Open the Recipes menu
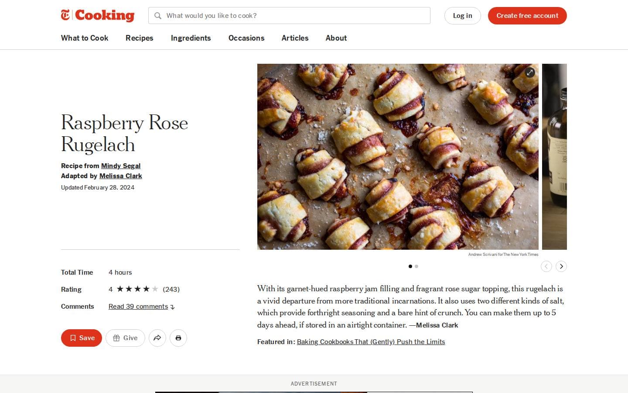Image resolution: width=628 pixels, height=393 pixels. pos(140,38)
